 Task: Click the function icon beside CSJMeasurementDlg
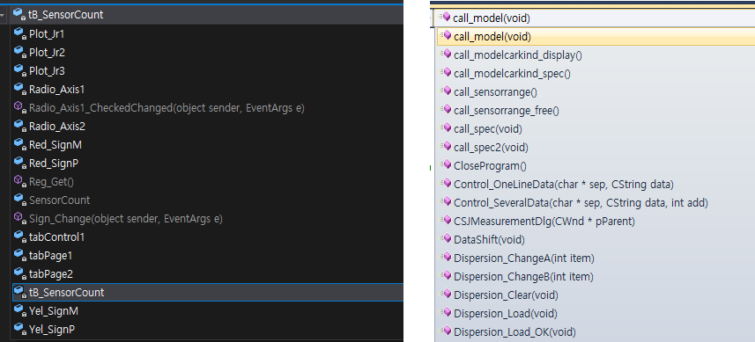(446, 221)
